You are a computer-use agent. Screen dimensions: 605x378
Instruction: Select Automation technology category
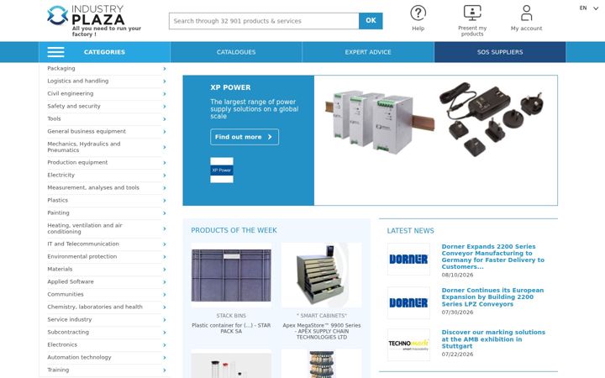[x=79, y=357]
